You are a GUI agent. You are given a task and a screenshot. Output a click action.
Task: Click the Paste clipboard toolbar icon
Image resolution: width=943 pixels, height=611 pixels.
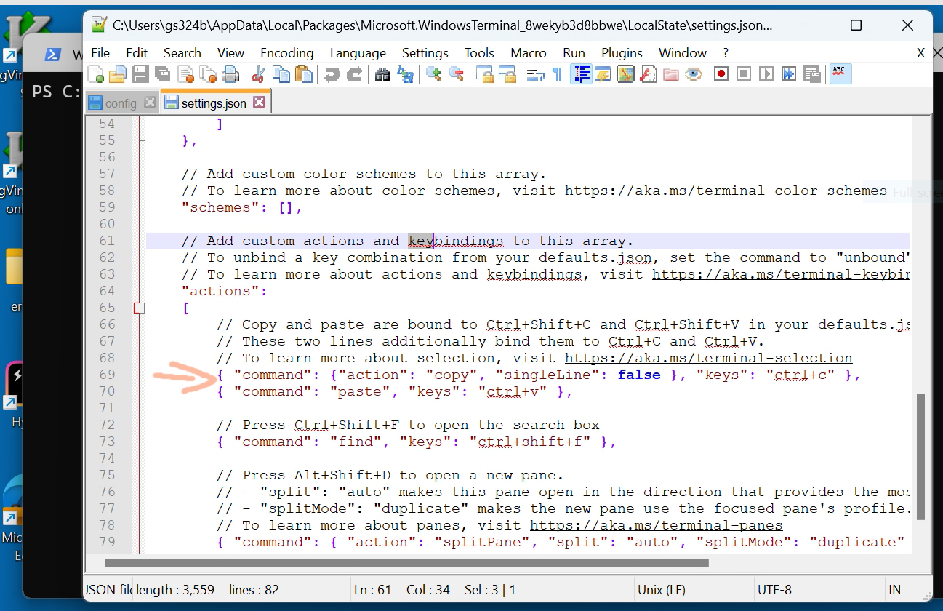[x=304, y=74]
